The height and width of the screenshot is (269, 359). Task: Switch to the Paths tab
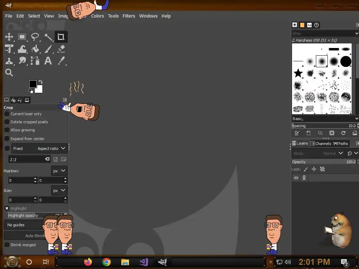[341, 143]
